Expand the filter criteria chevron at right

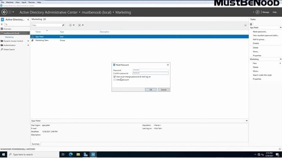(x=245, y=25)
